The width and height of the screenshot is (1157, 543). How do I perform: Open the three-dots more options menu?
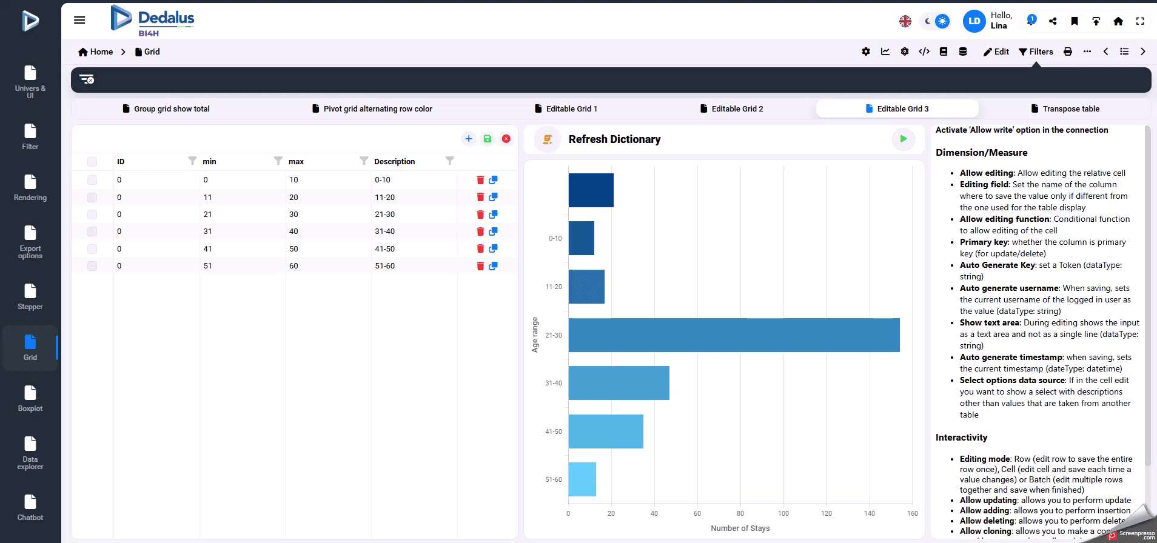(1087, 52)
